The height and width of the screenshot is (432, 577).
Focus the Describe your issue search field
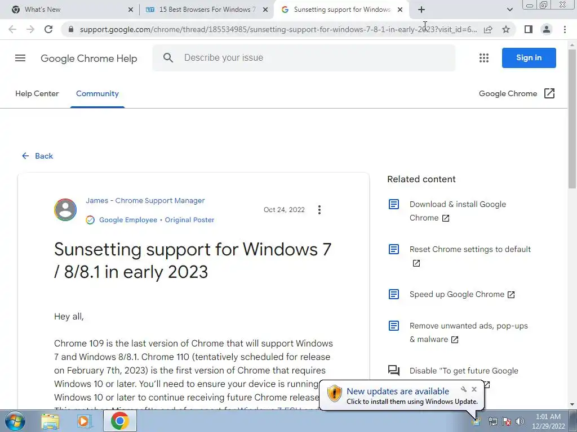pyautogui.click(x=304, y=58)
